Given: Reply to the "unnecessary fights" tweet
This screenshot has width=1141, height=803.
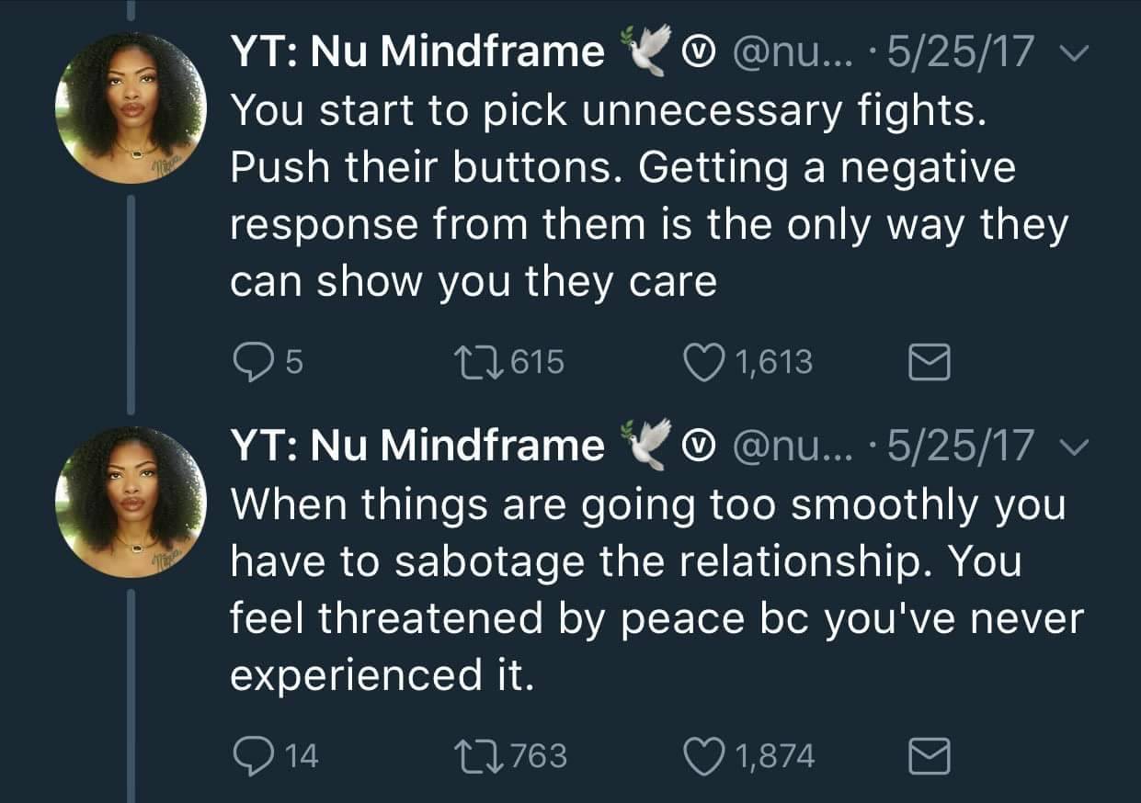Looking at the screenshot, I should tap(248, 363).
